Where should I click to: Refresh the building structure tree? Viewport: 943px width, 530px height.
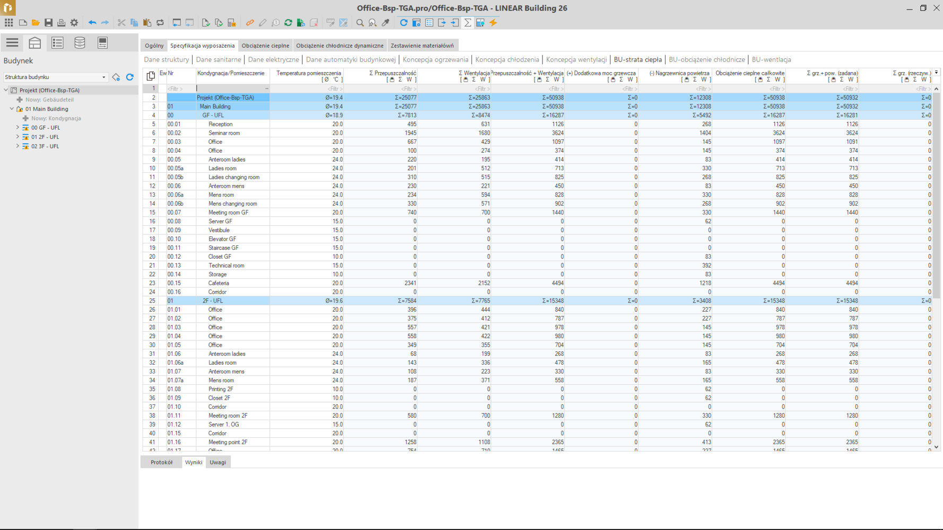(130, 77)
